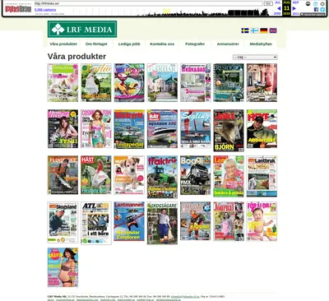The image size is (329, 301).
Task: Click the LRF Media logo
Action: [82, 29]
